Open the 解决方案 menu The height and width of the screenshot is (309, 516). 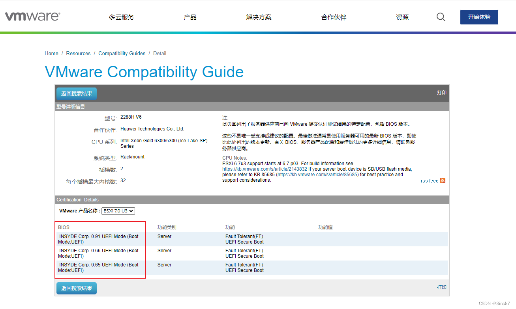pos(259,17)
